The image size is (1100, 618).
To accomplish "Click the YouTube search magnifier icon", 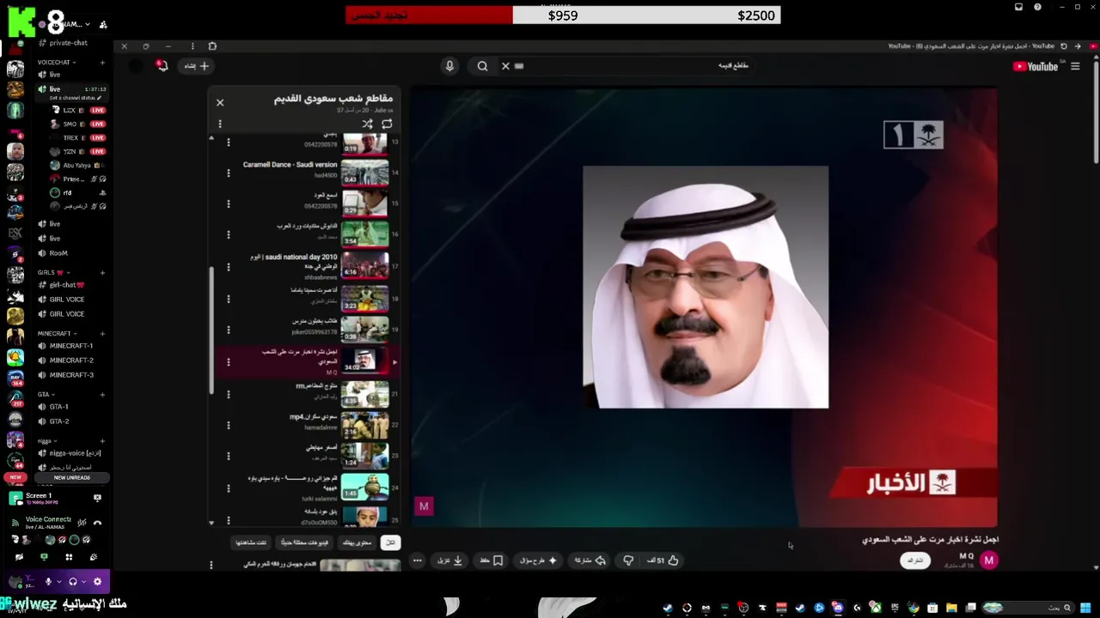I will coord(483,66).
